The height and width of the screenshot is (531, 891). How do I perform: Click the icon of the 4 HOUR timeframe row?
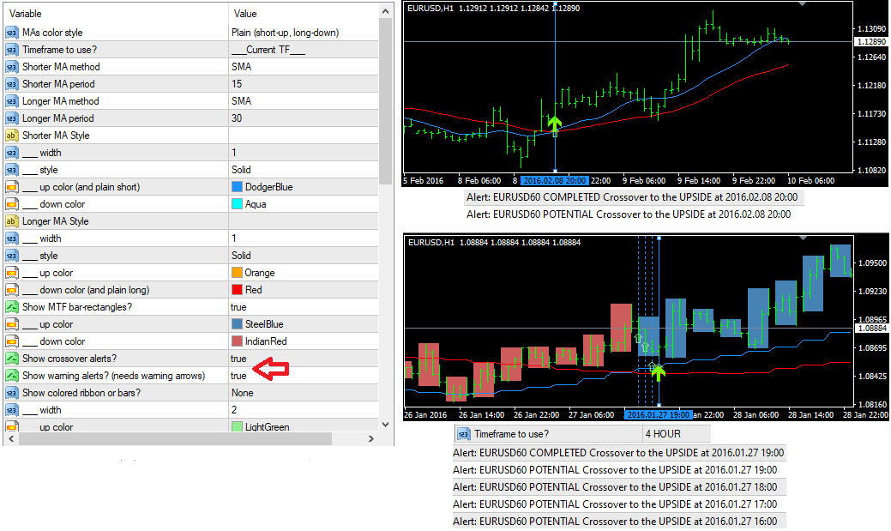pyautogui.click(x=463, y=434)
